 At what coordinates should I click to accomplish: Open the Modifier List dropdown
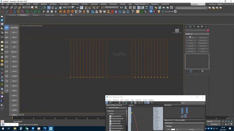click(197, 34)
